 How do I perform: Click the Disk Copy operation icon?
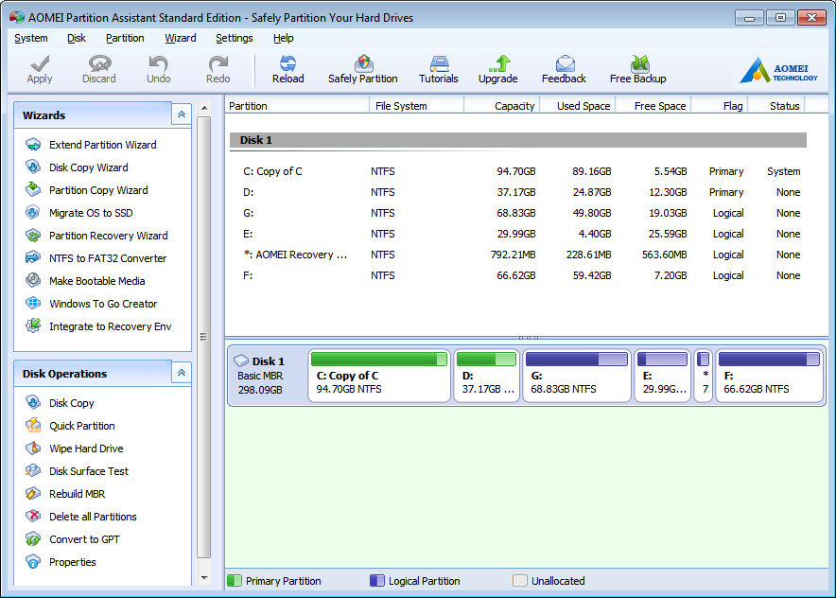coord(33,403)
